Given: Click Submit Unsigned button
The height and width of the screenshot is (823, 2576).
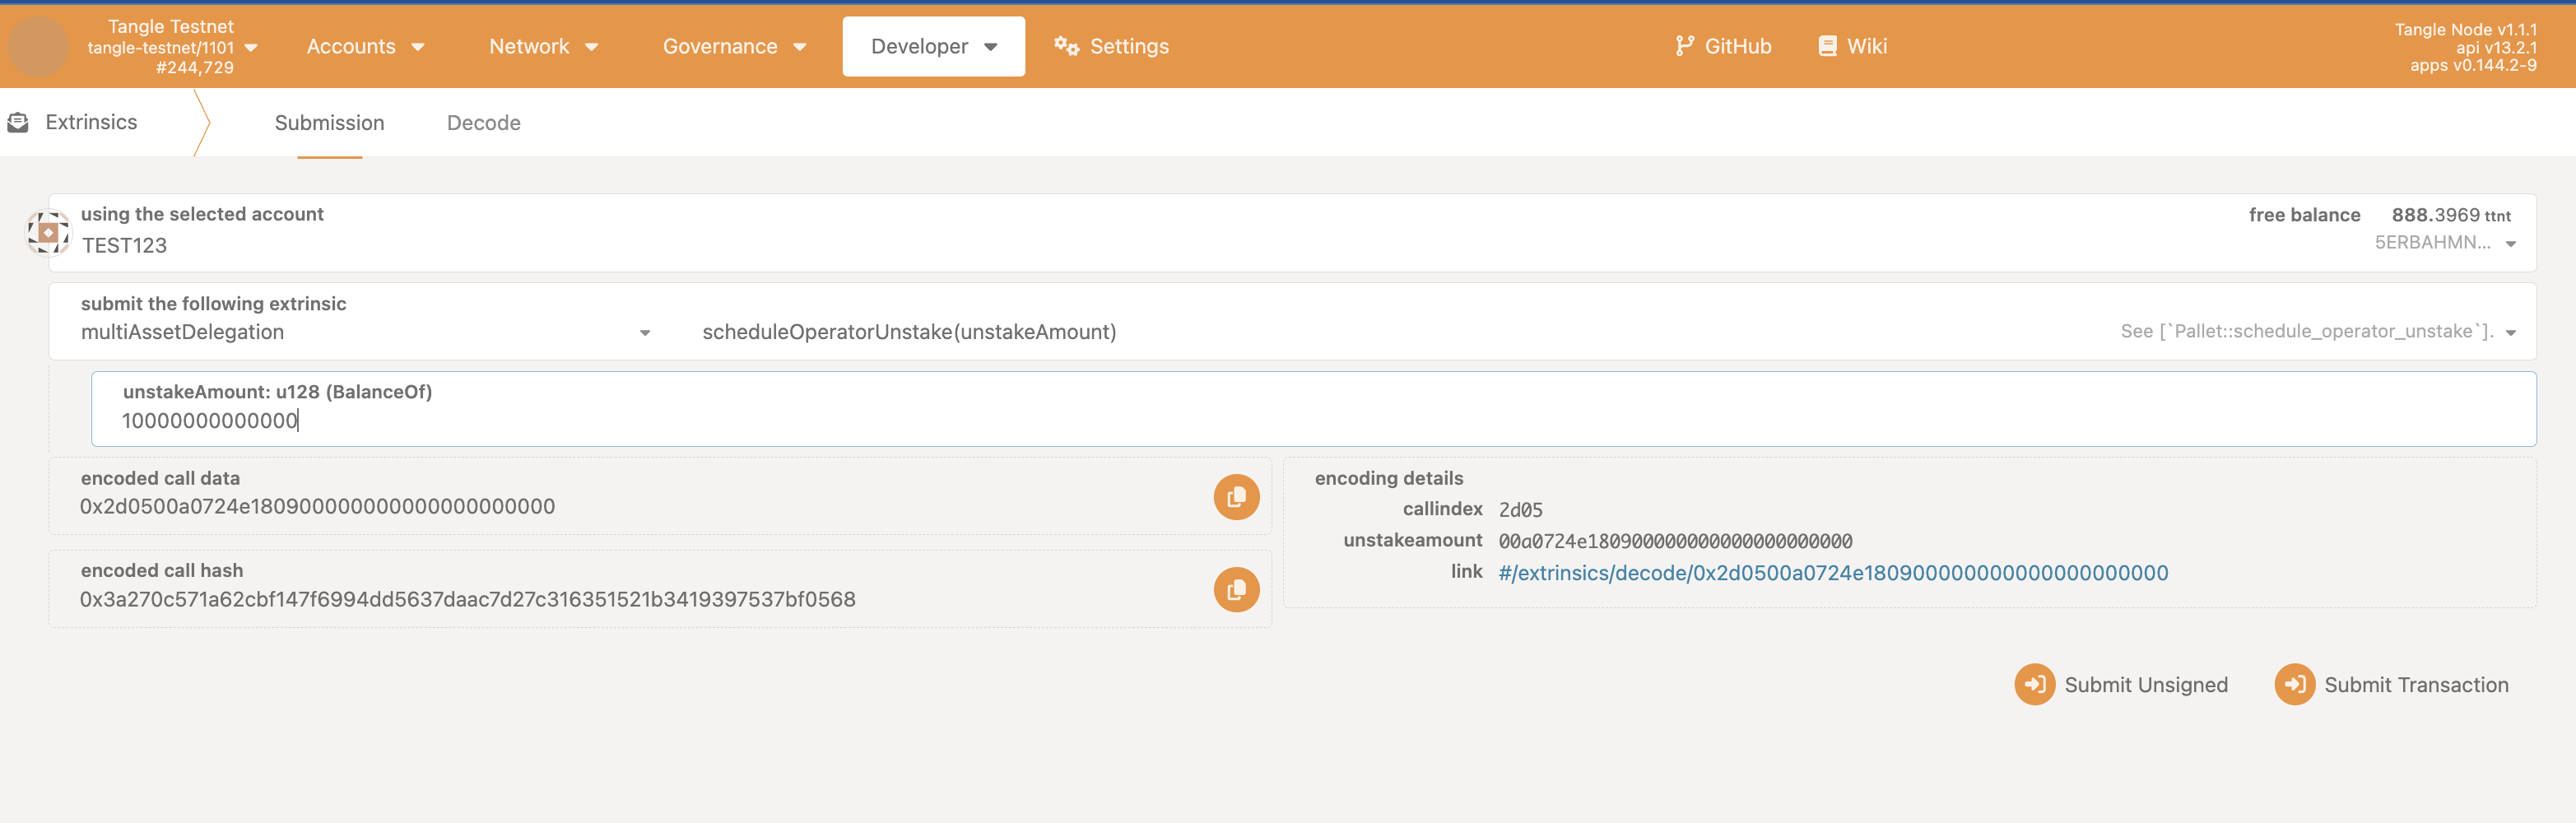Looking at the screenshot, I should point(2121,685).
